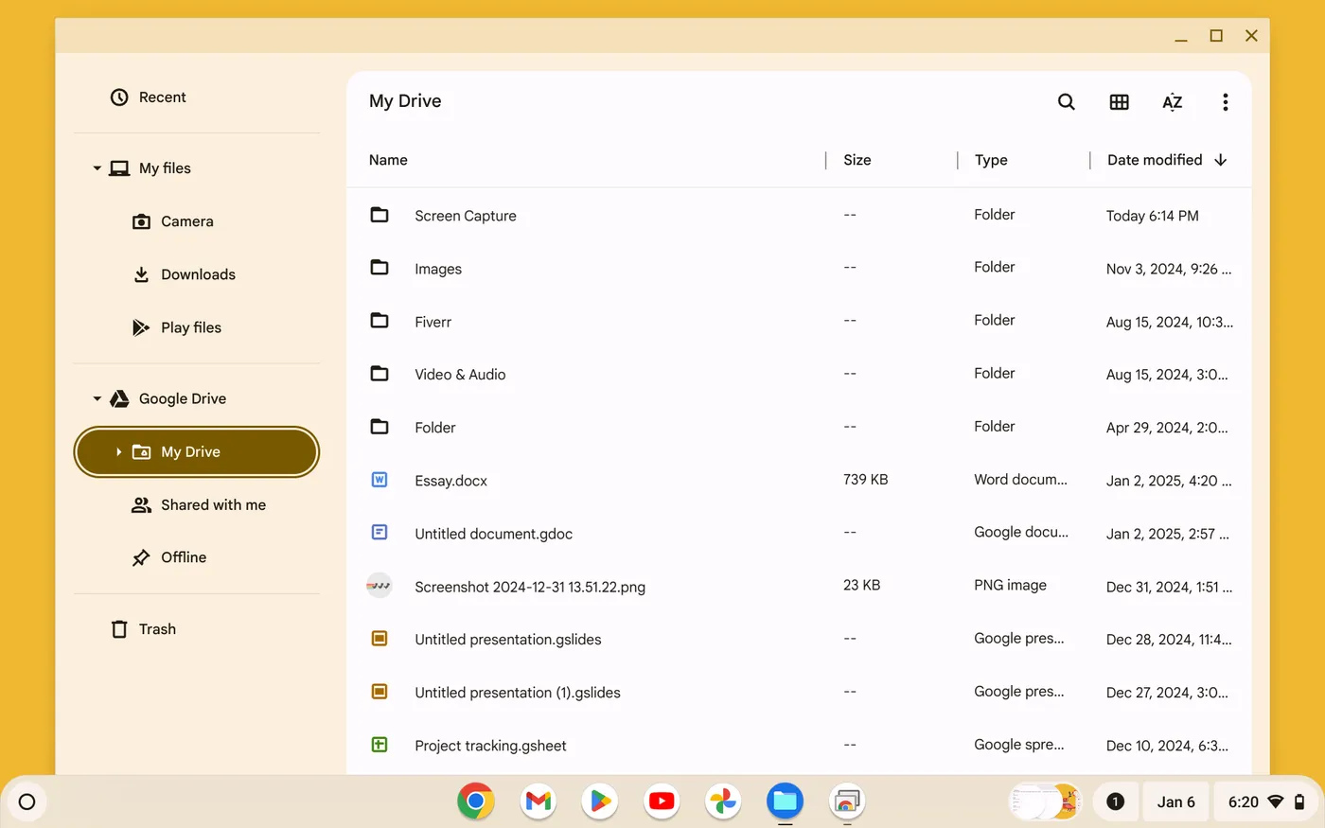Select Recent in the sidebar

click(197, 97)
